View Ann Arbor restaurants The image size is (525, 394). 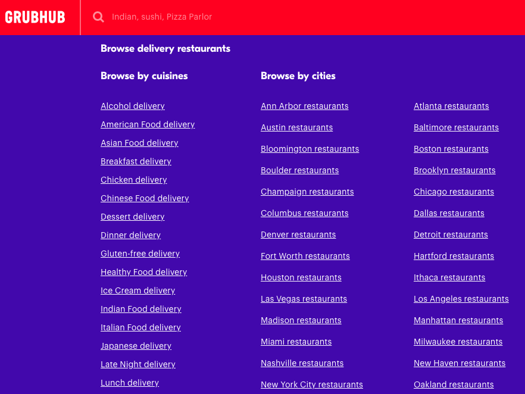(x=304, y=106)
